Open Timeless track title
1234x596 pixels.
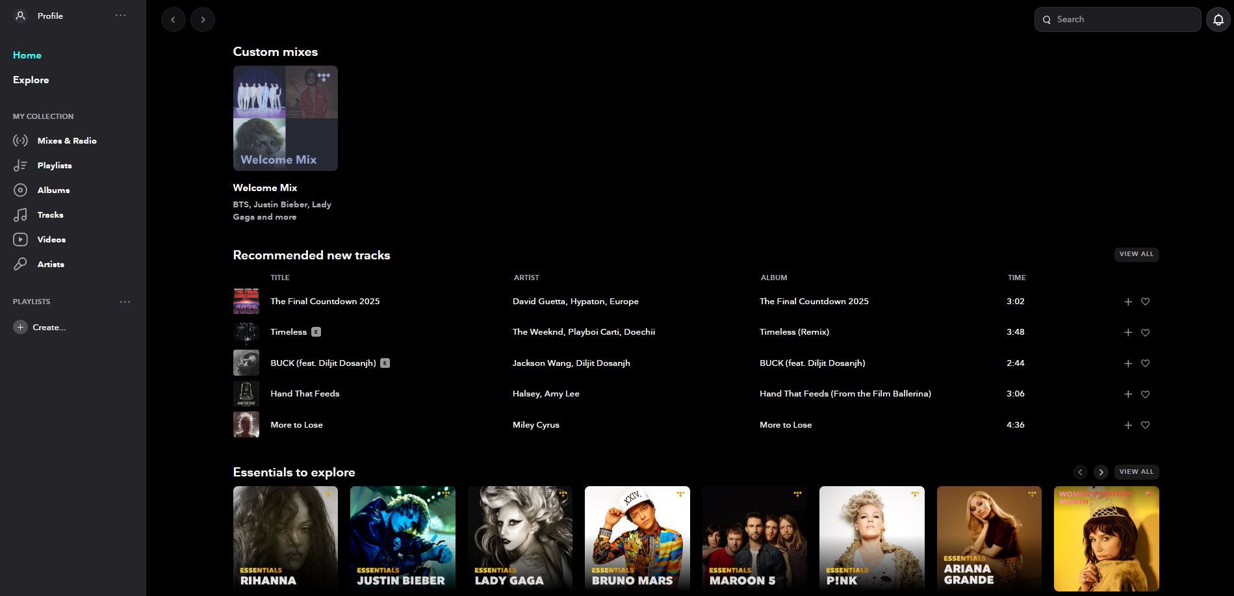[289, 332]
